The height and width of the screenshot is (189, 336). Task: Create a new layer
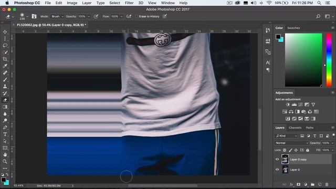[x=320, y=184]
